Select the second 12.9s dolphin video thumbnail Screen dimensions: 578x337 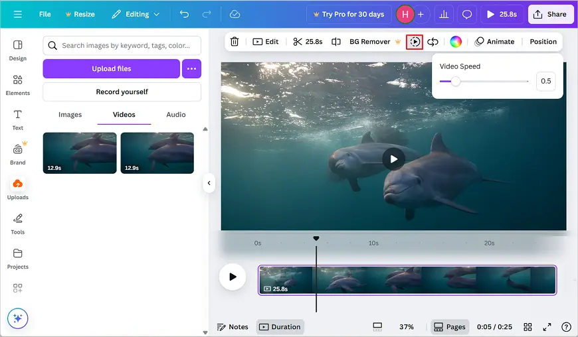click(157, 153)
